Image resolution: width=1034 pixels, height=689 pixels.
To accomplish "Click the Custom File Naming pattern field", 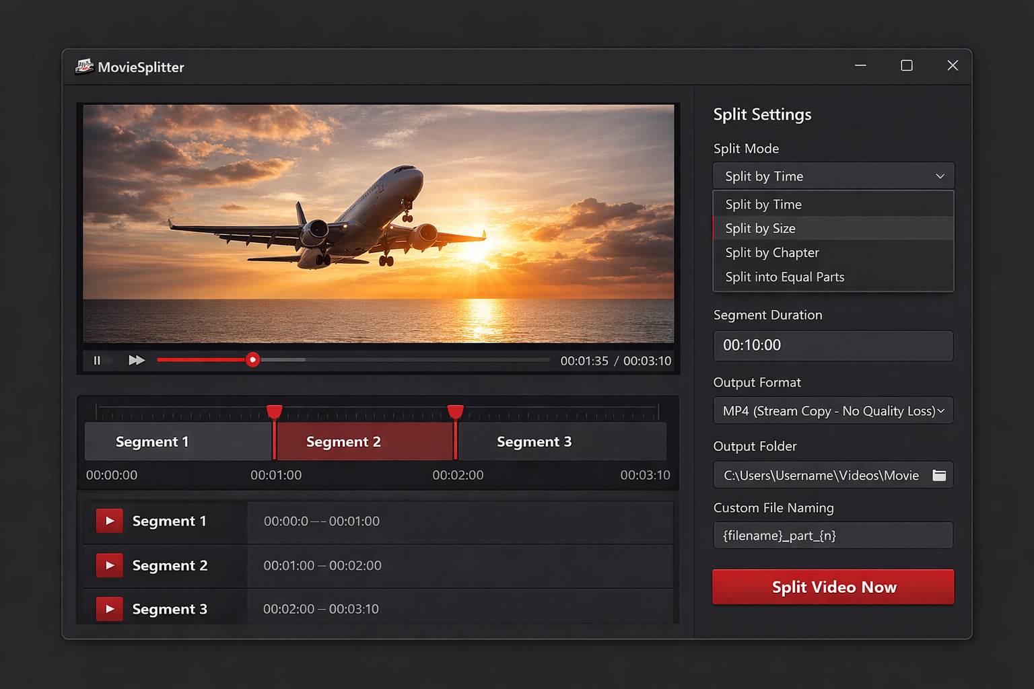I will point(833,535).
